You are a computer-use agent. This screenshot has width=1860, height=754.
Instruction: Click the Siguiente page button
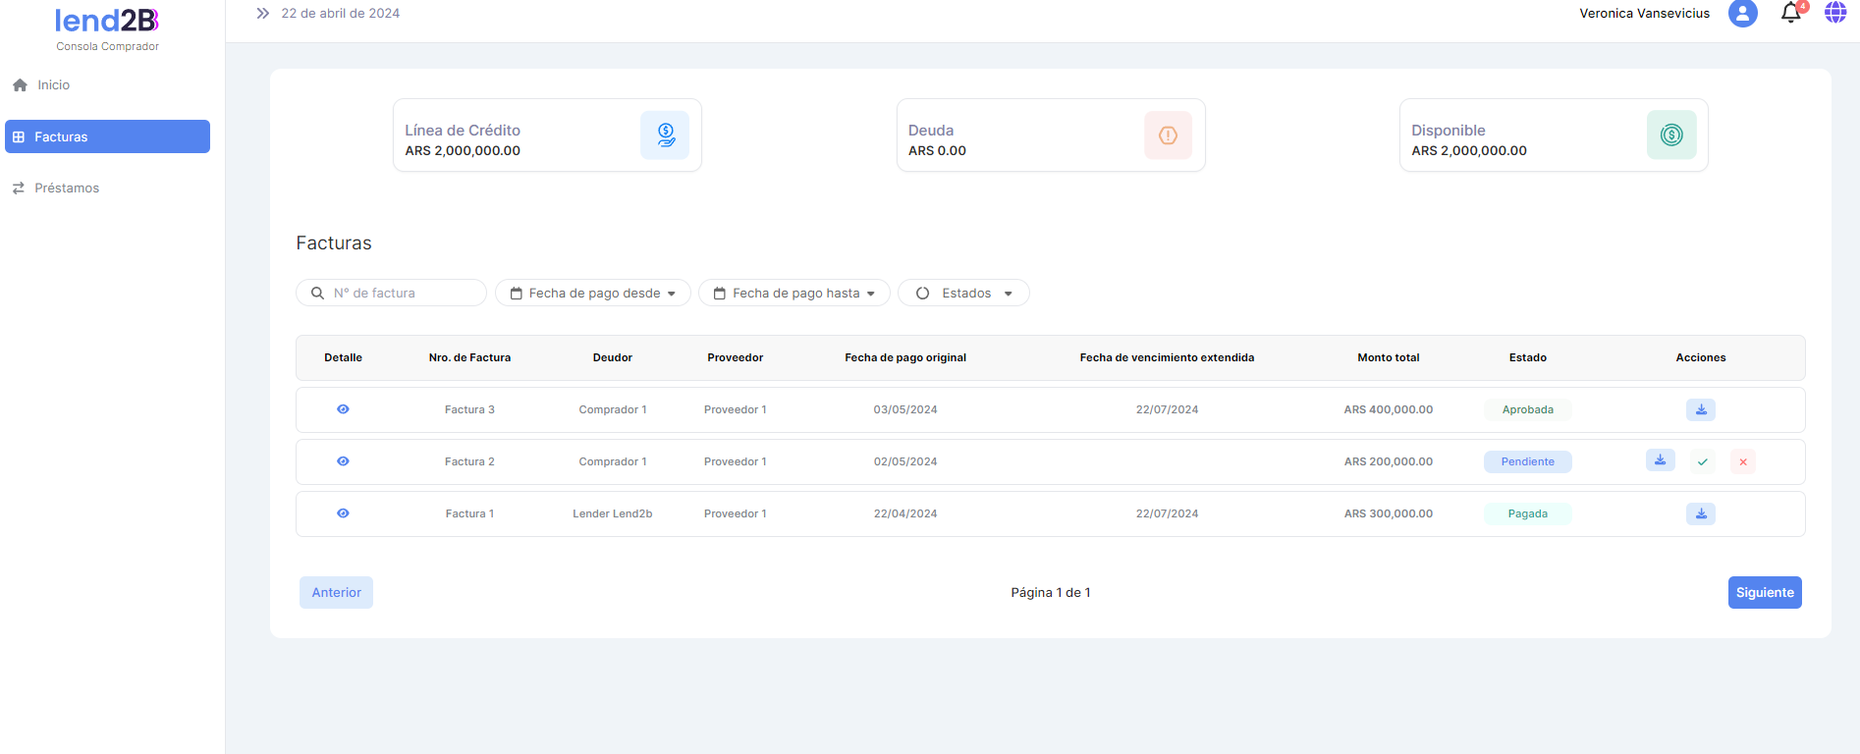(1764, 592)
